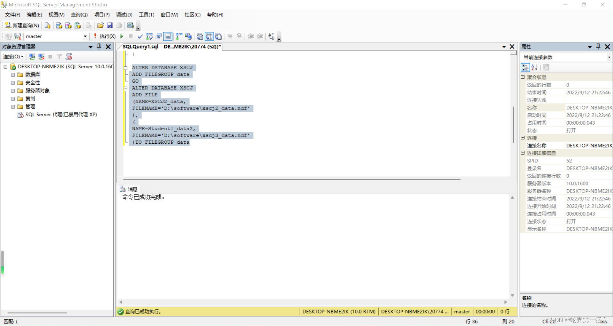The image size is (613, 326).
Task: Collapse the DESKTOP-NBME2IK server node
Action: (5, 67)
